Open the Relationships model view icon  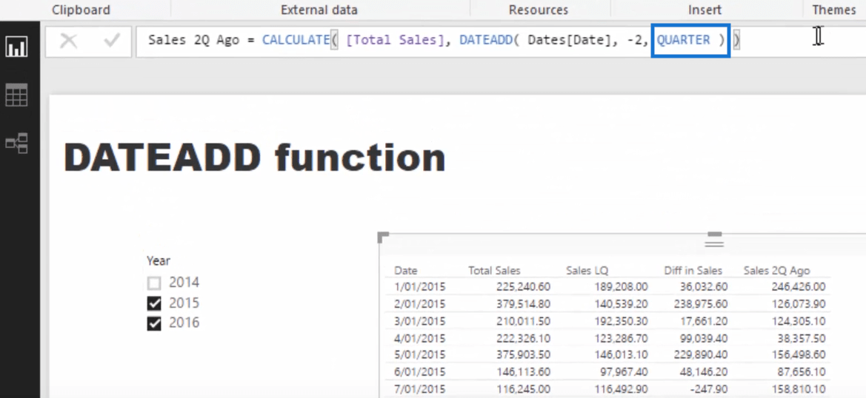click(16, 144)
